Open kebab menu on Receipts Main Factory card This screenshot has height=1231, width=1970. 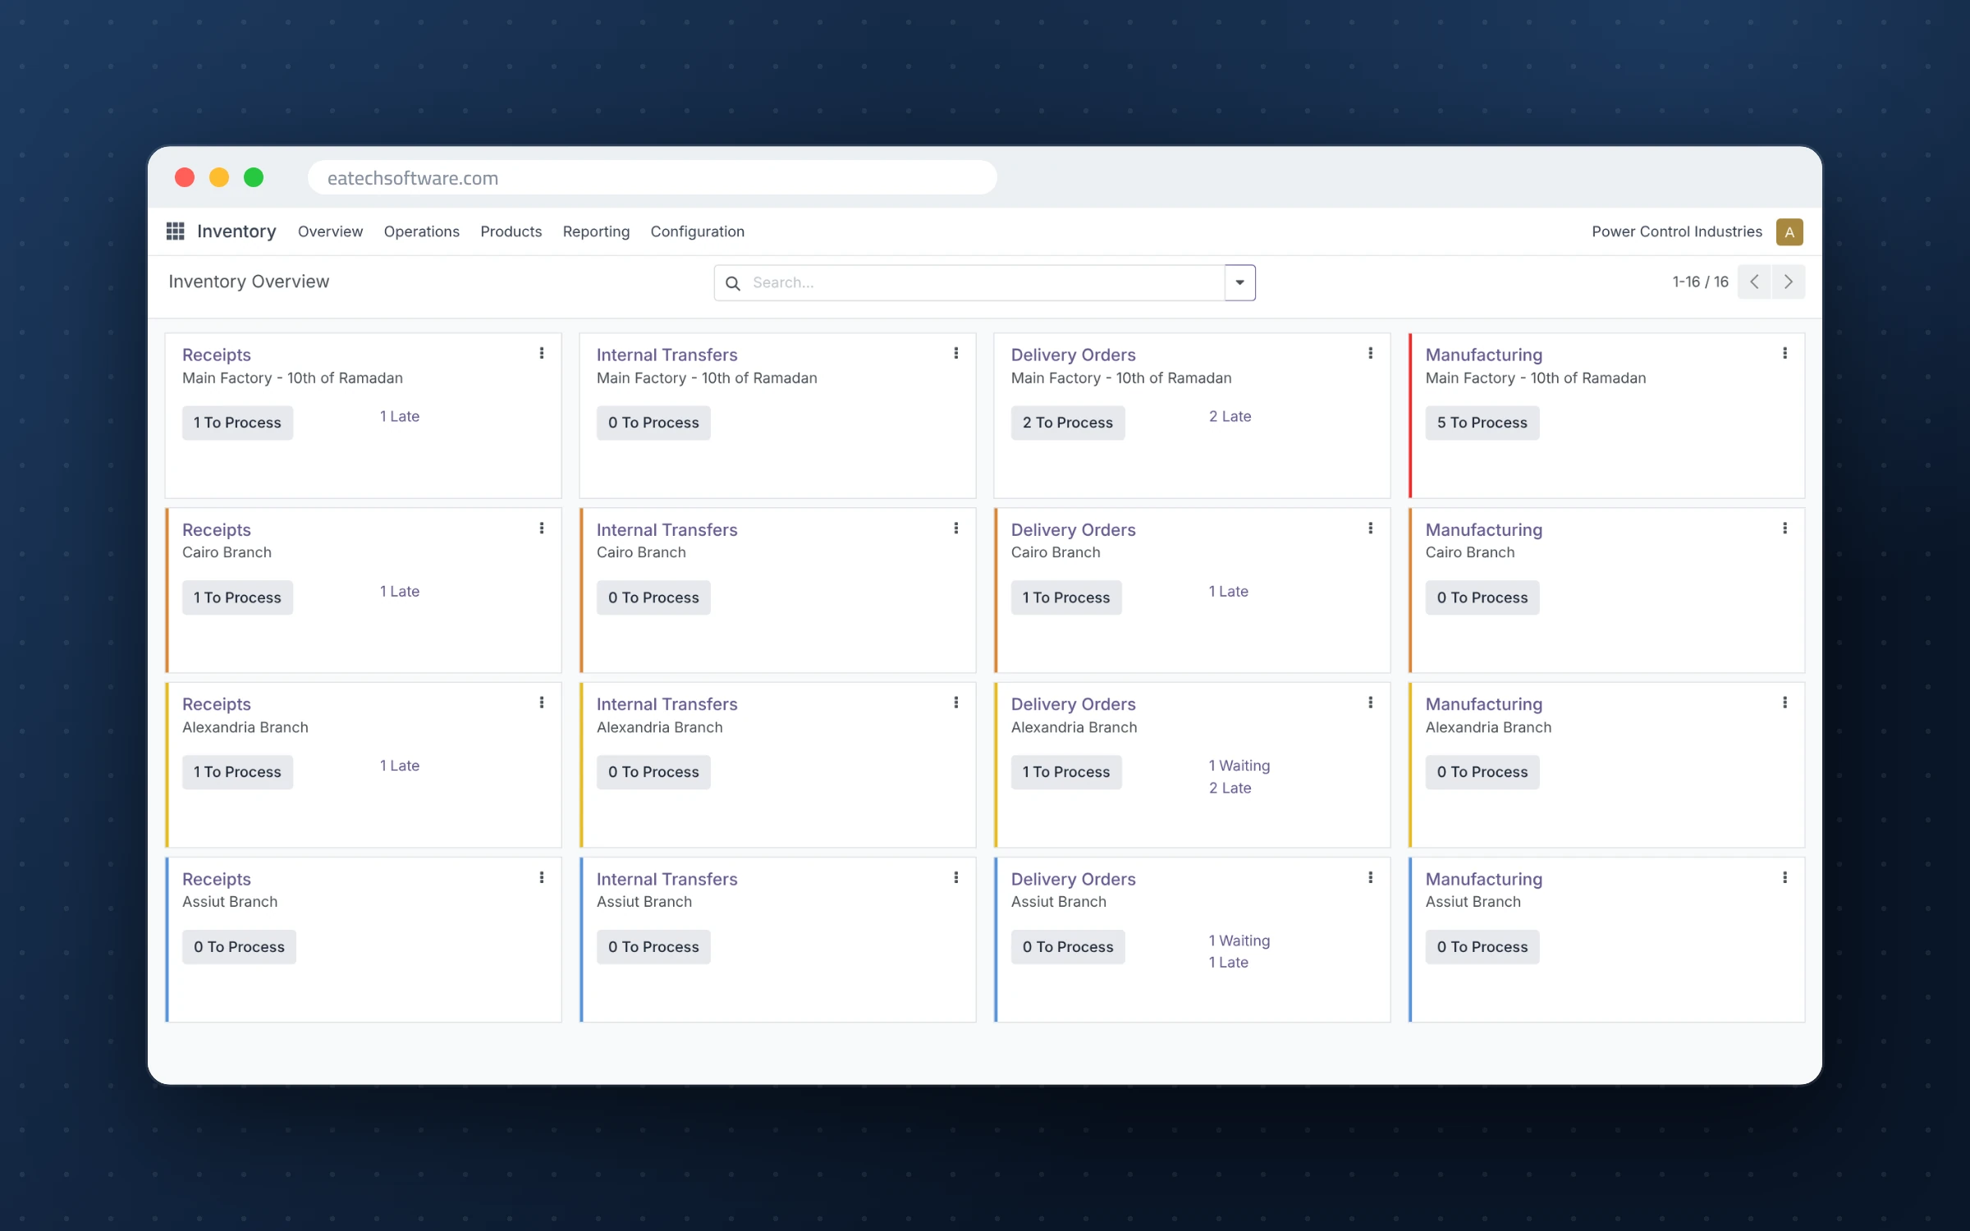[x=542, y=354]
